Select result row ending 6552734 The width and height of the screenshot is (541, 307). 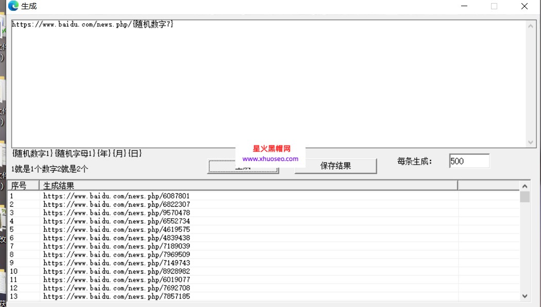point(264,221)
